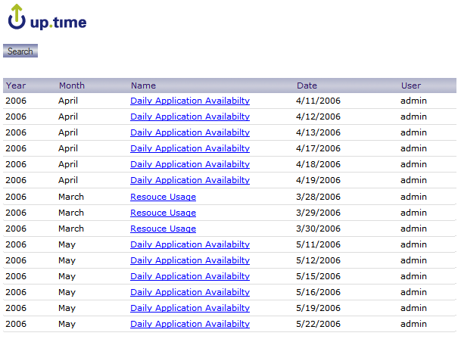Open Daily Application Availabilty report for 5/15/2006
Image resolution: width=461 pixels, height=339 pixels.
click(190, 276)
